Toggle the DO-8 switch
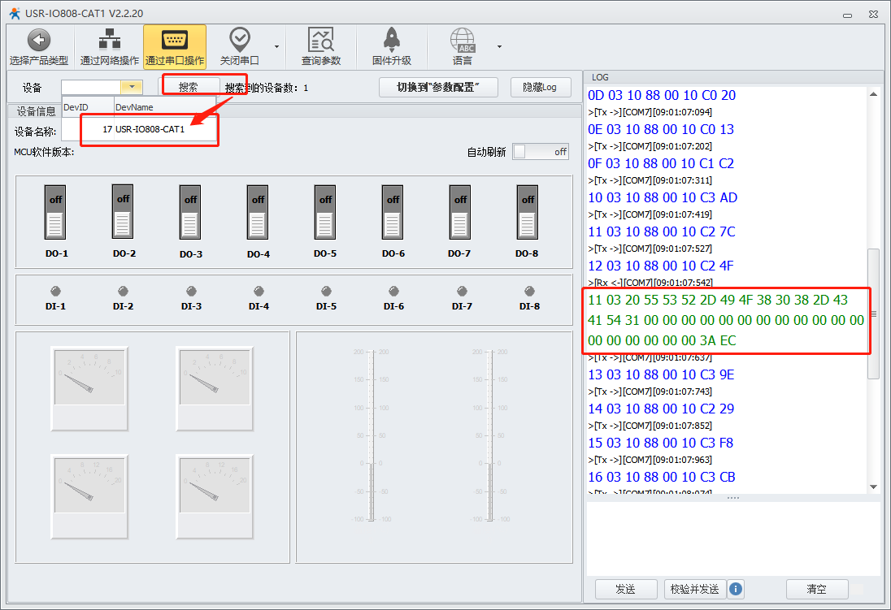Image resolution: width=891 pixels, height=610 pixels. [x=528, y=213]
